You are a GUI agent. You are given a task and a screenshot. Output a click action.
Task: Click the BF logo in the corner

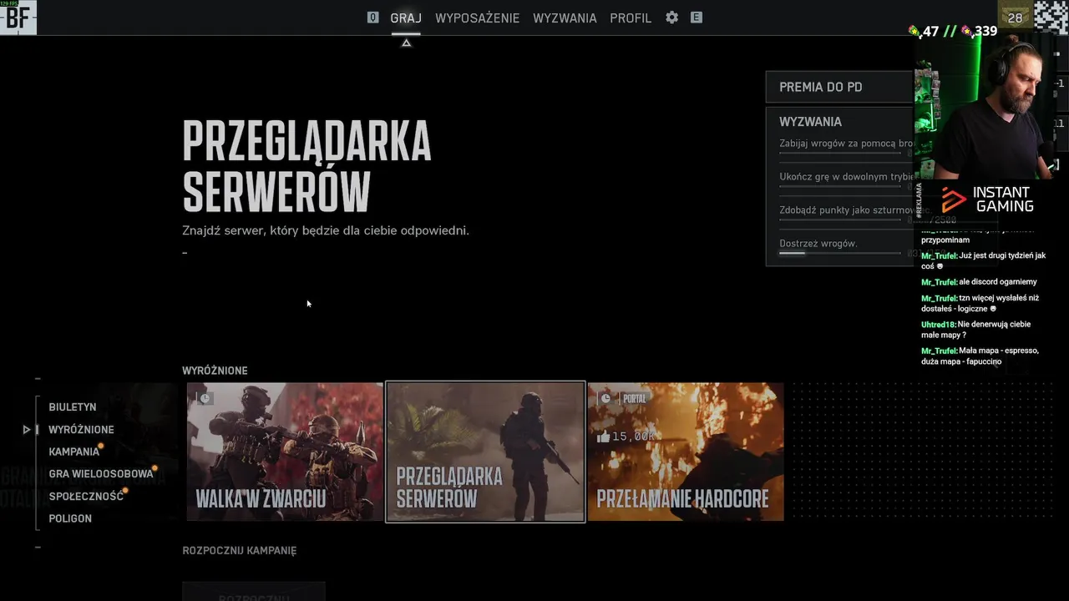(x=18, y=18)
